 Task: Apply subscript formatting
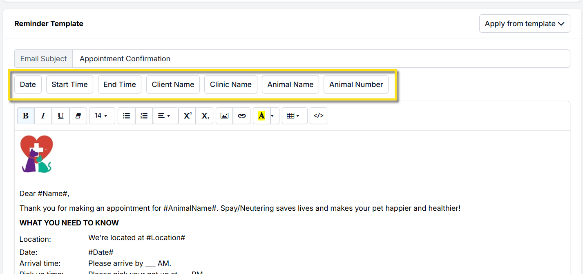(x=205, y=116)
